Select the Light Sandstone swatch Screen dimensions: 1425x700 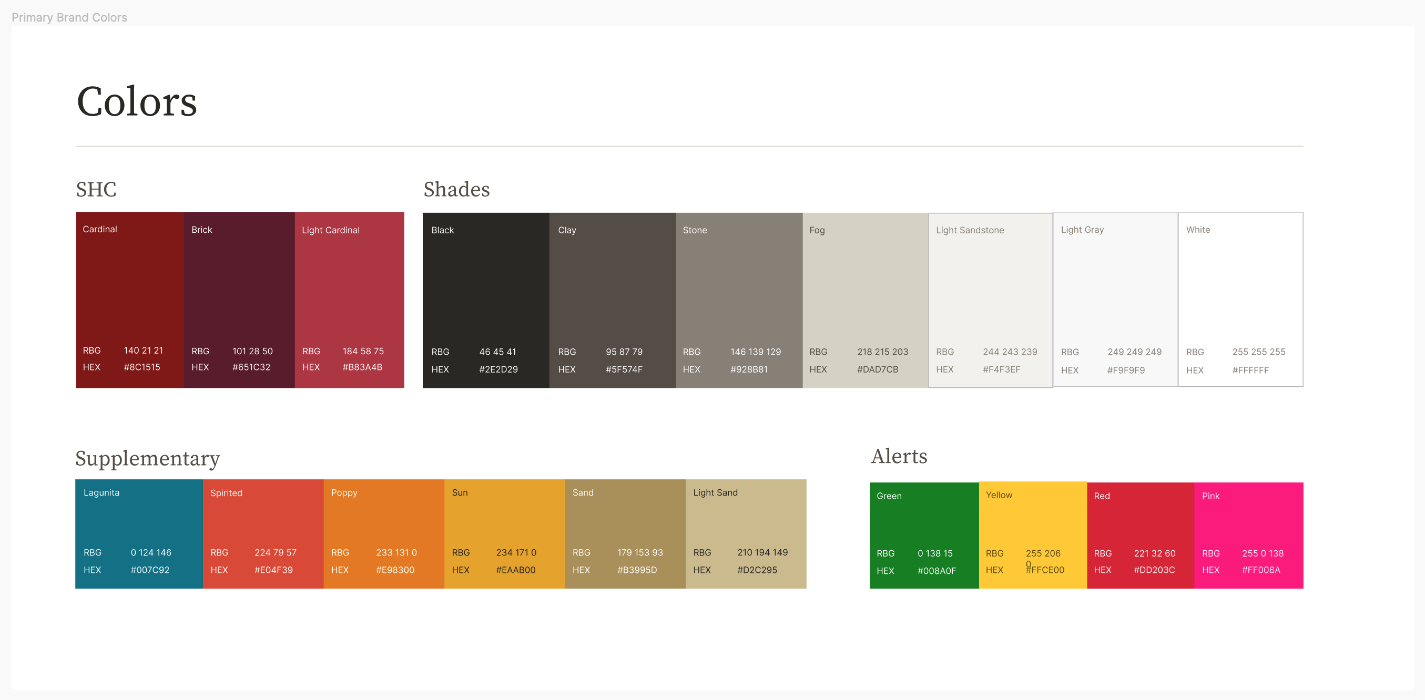[x=991, y=300]
